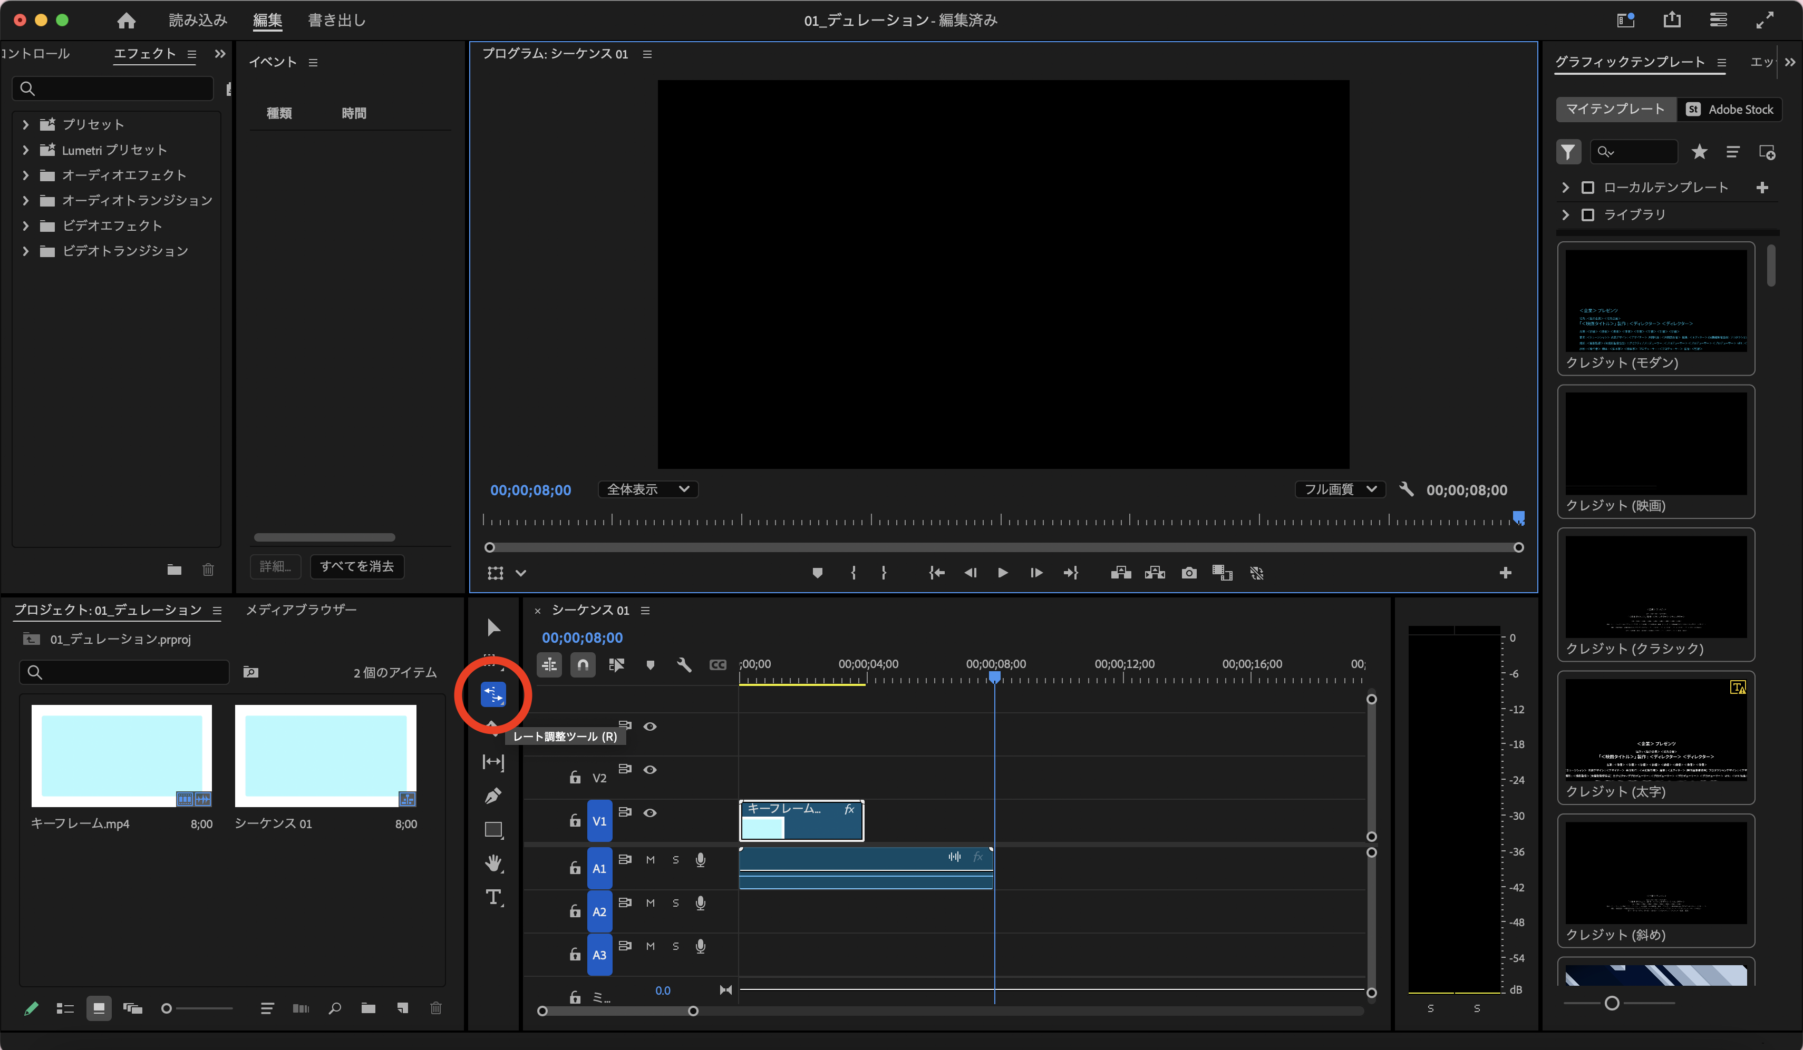Open timeline display settings wrench

pyautogui.click(x=684, y=665)
